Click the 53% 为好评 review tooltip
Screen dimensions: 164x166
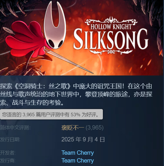click(x=51, y=114)
